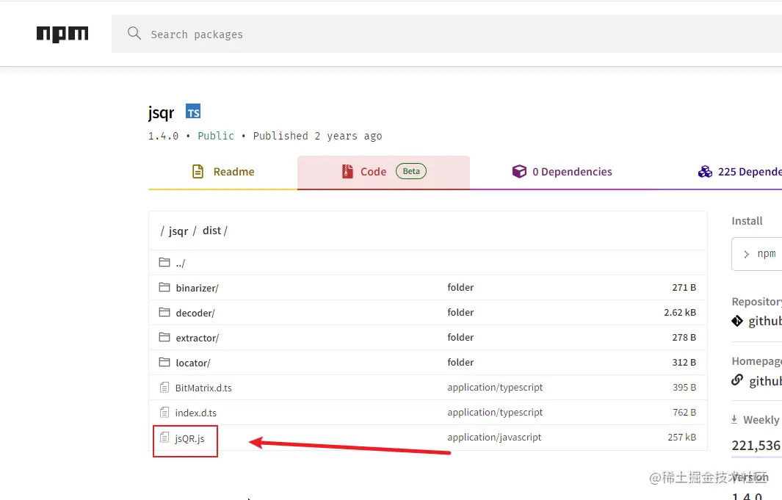Click the BitMatrix.d.ts file icon
782x500 pixels.
tap(164, 387)
